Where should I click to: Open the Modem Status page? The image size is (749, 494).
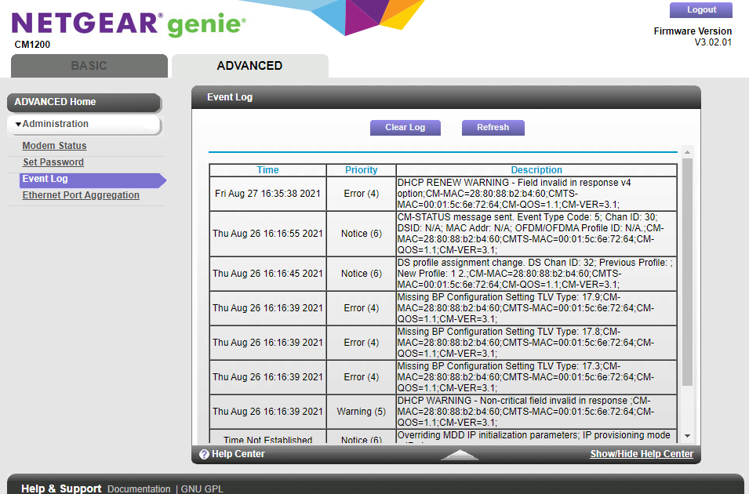pos(54,145)
